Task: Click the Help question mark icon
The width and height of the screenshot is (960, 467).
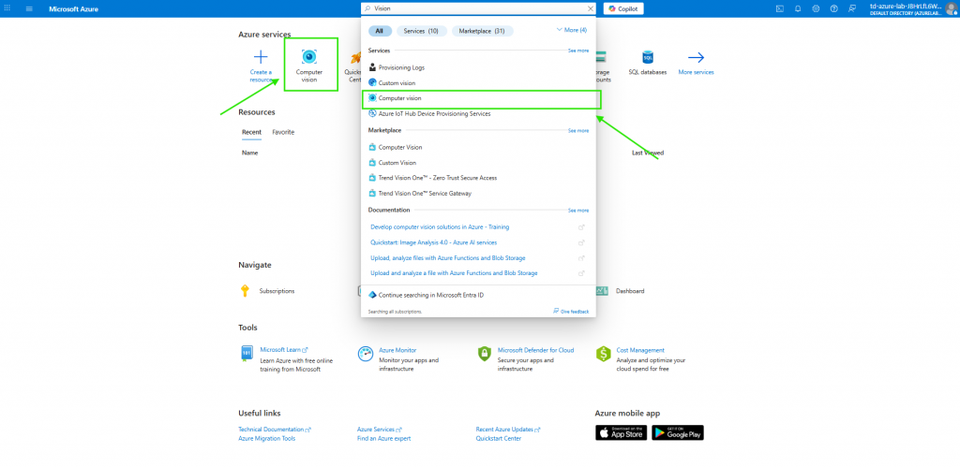Action: pos(833,8)
